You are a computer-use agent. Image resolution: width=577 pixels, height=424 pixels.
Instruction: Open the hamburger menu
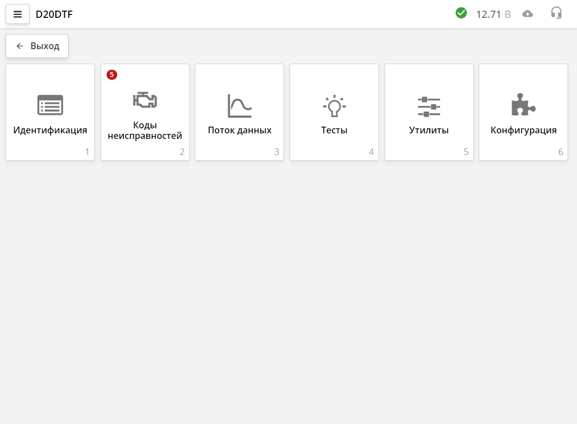(17, 15)
